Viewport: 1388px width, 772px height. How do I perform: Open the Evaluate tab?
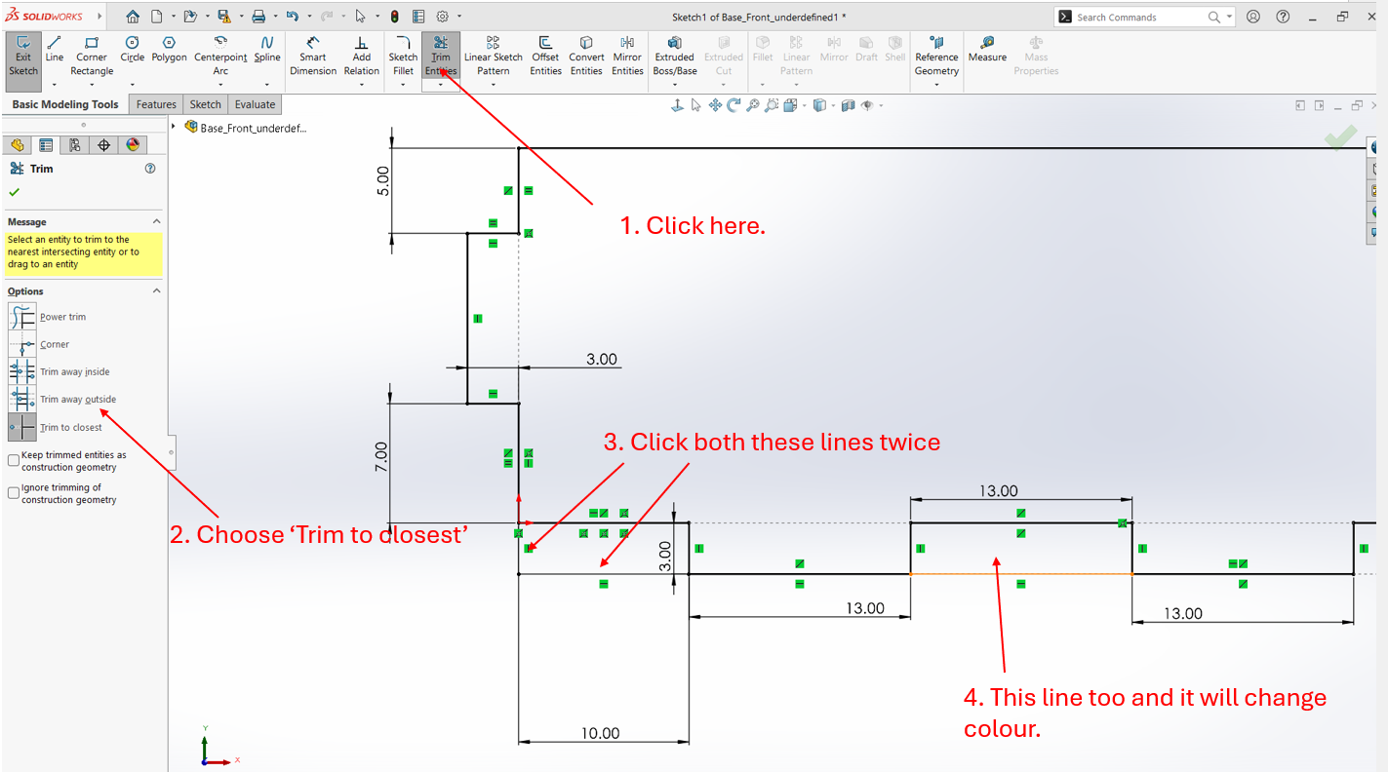(255, 104)
